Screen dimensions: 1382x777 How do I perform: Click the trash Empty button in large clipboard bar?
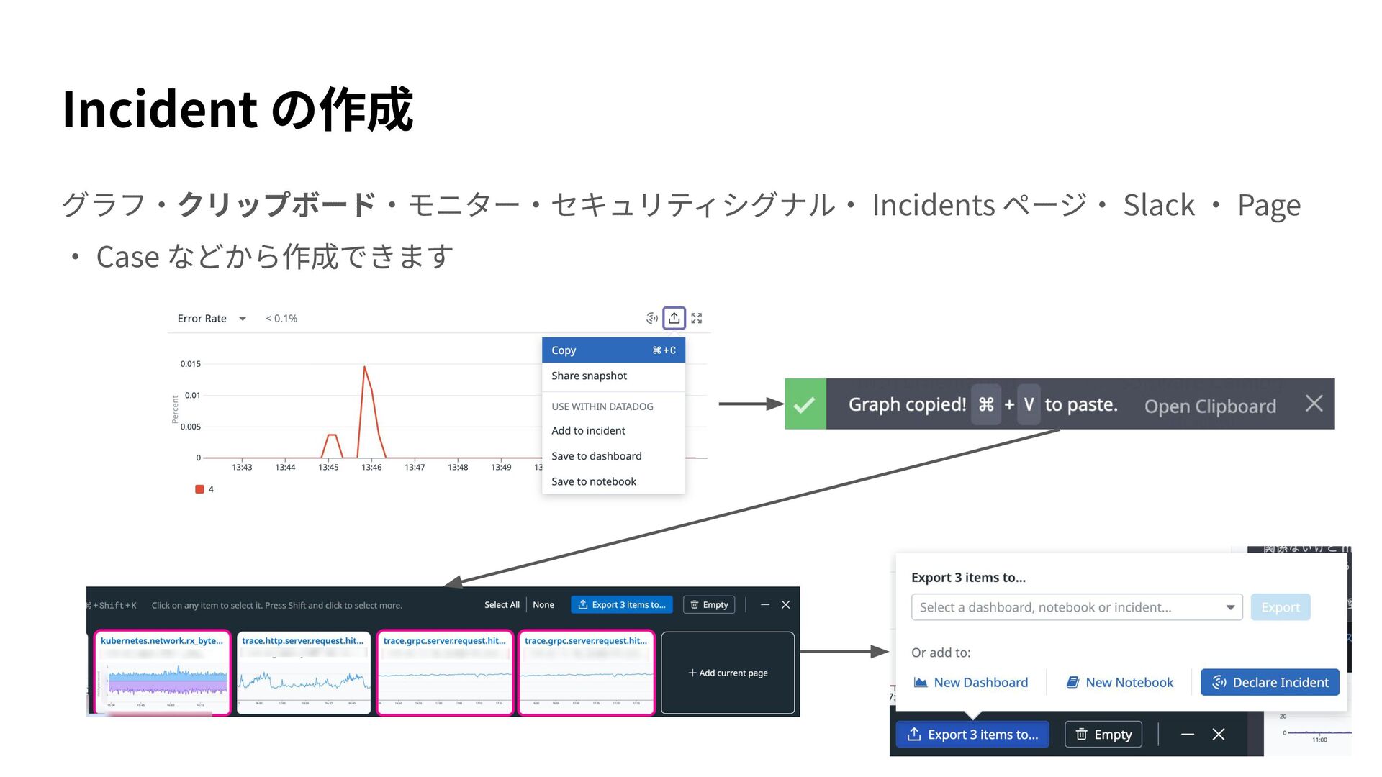tap(1103, 735)
